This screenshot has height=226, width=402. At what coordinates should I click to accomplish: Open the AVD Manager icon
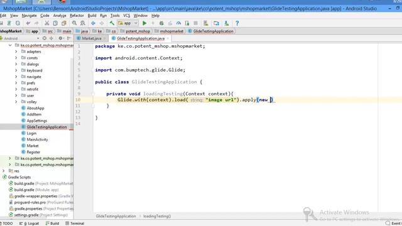pos(206,23)
